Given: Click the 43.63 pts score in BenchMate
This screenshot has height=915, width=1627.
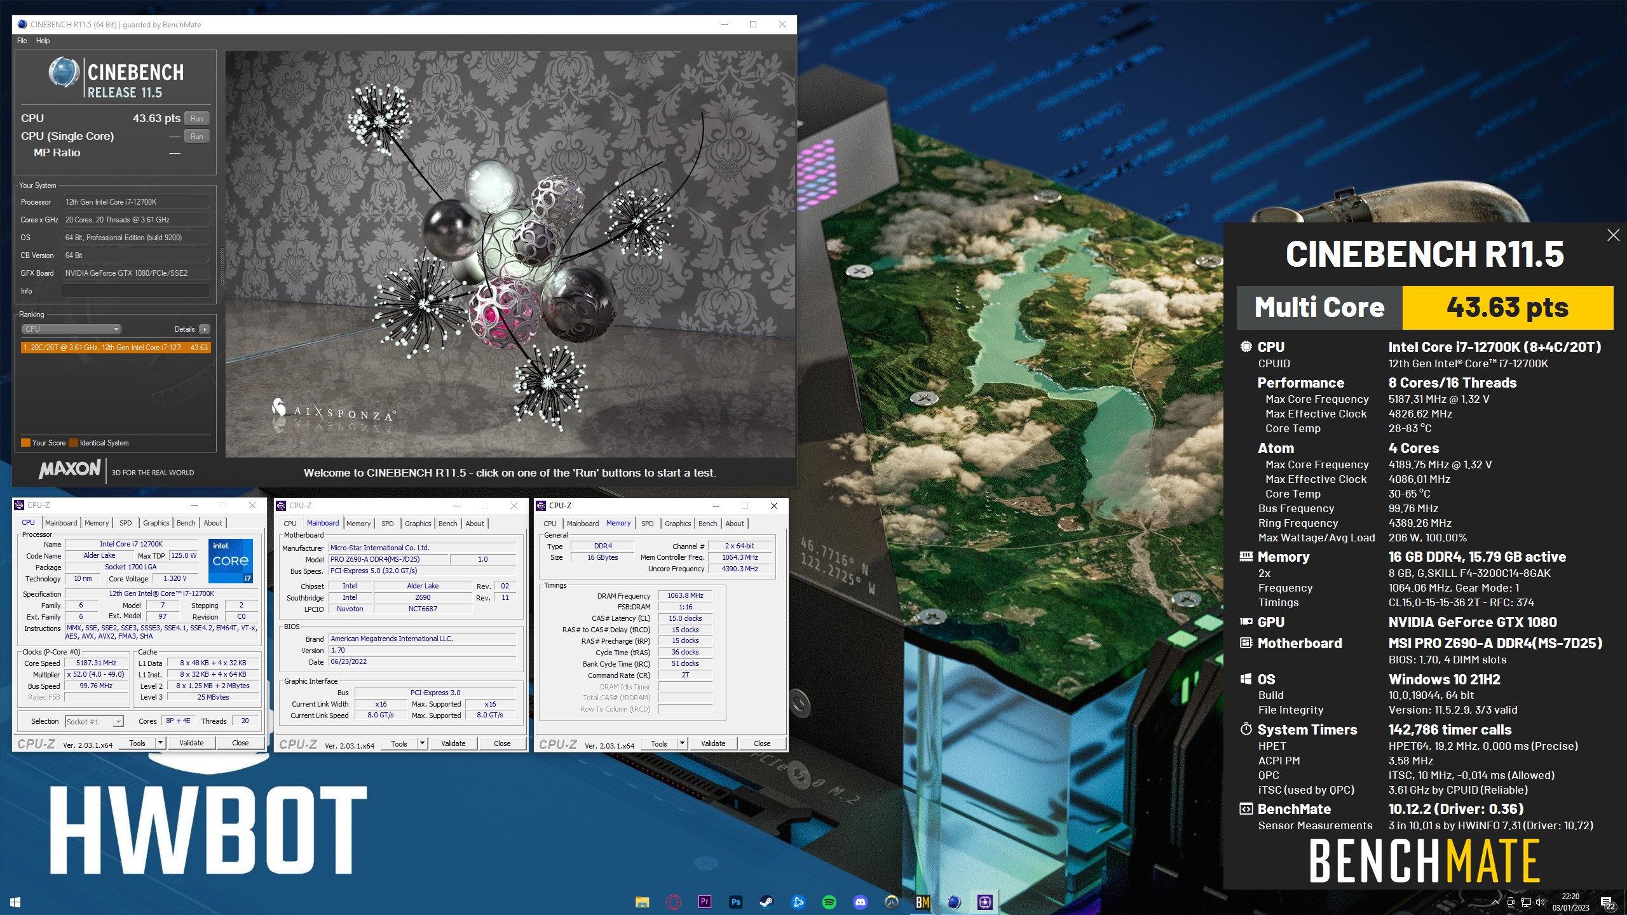Looking at the screenshot, I should (1508, 308).
